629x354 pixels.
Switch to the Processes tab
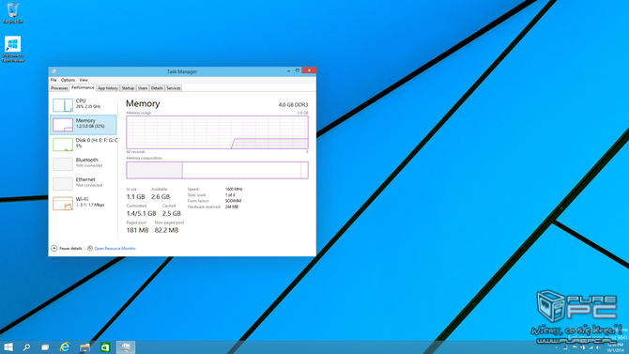click(x=59, y=88)
